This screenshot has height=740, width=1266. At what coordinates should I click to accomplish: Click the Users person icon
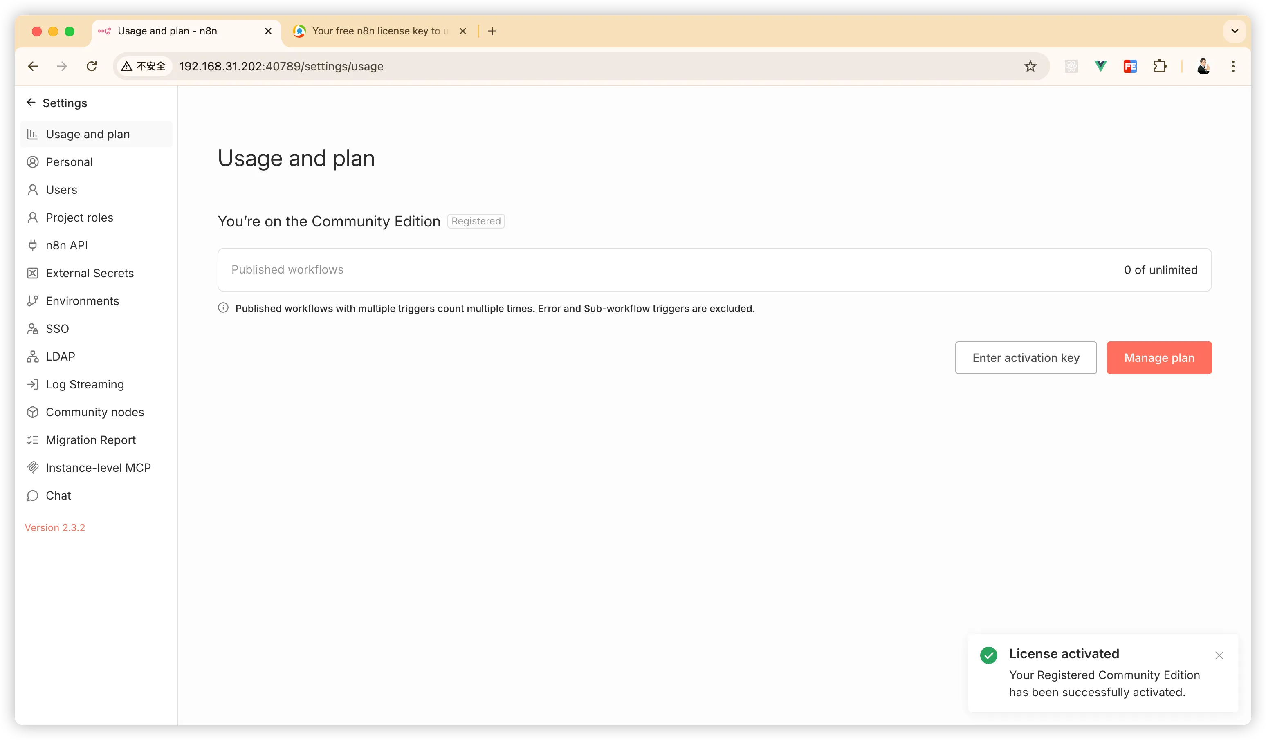click(33, 189)
